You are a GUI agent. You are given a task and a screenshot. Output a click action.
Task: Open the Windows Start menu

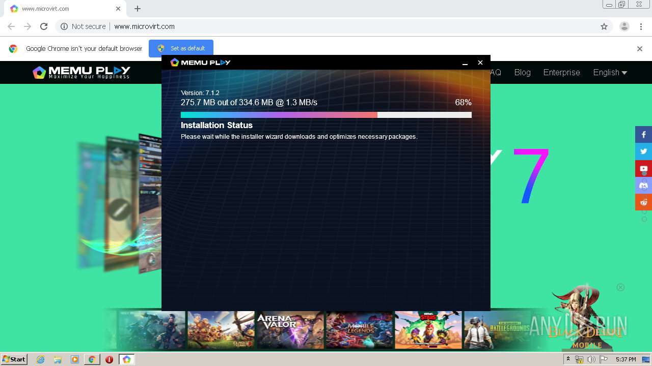pyautogui.click(x=14, y=359)
